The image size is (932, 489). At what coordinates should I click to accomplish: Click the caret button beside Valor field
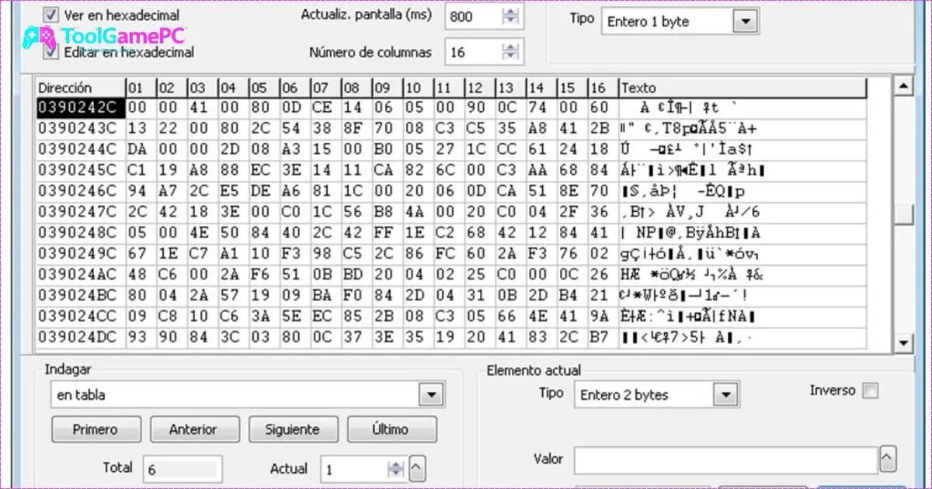(889, 459)
